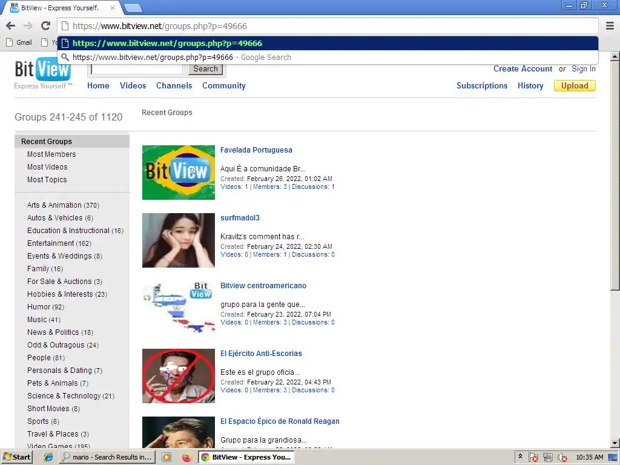
Task: Click the Search button
Action: pyautogui.click(x=205, y=69)
